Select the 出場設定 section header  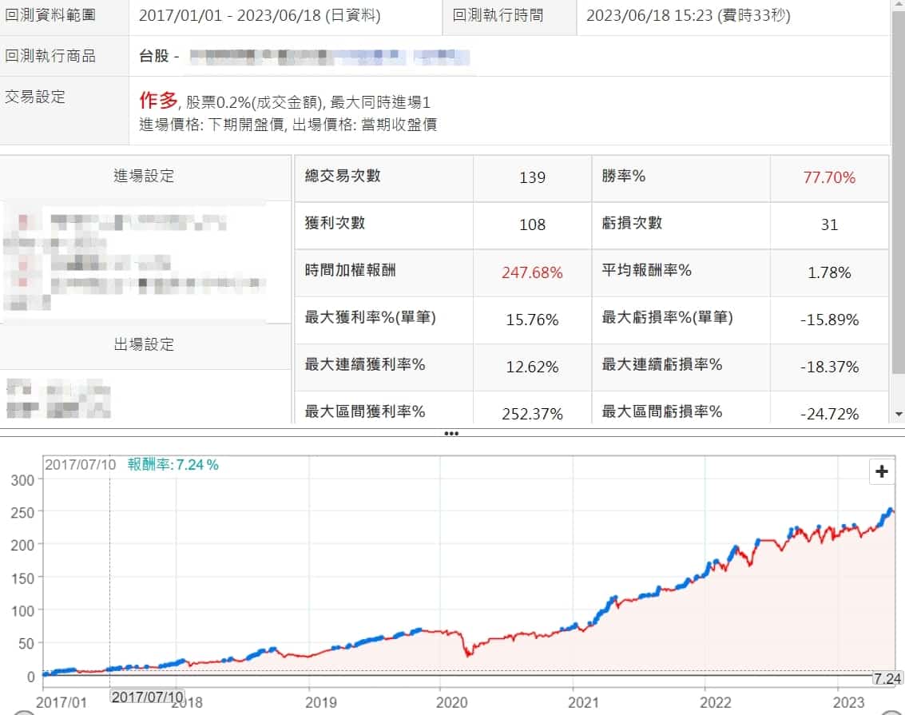pyautogui.click(x=144, y=345)
